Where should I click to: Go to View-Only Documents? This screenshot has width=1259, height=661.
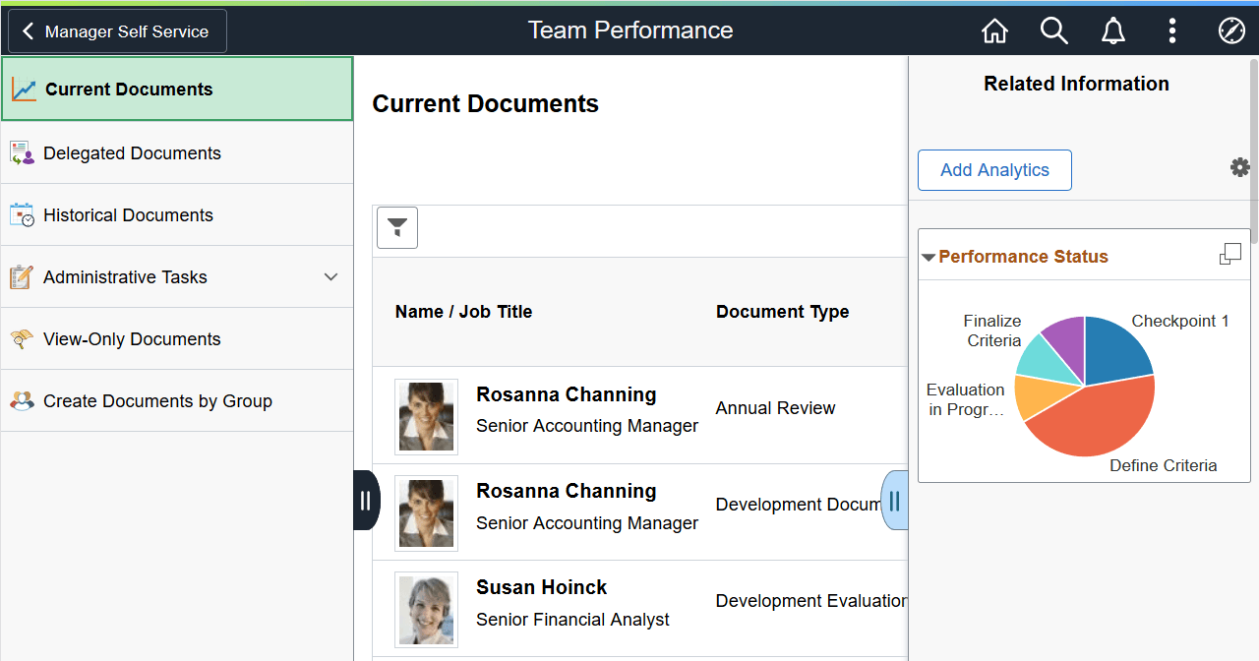[x=132, y=339]
